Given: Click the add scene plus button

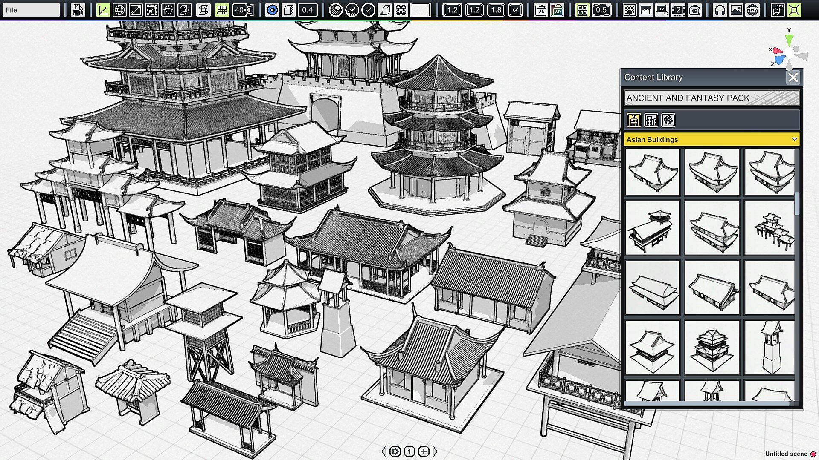Looking at the screenshot, I should click(424, 451).
